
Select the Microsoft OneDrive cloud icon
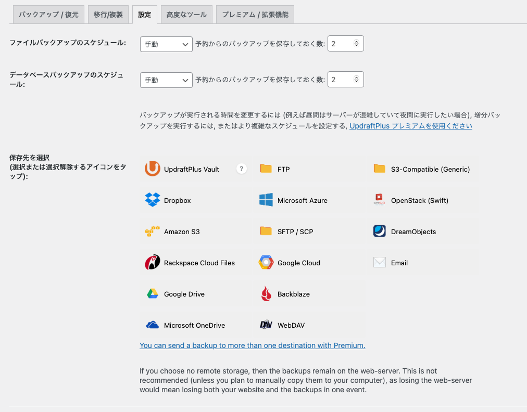click(152, 325)
